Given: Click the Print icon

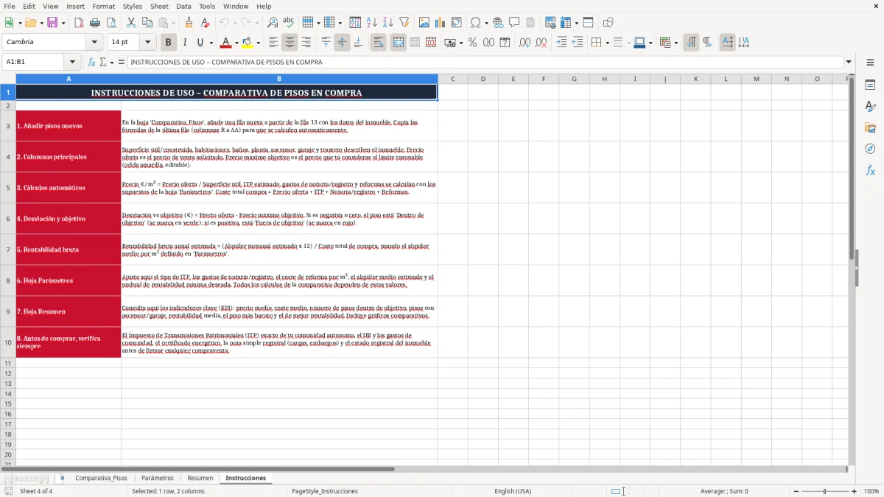Looking at the screenshot, I should pos(95,23).
